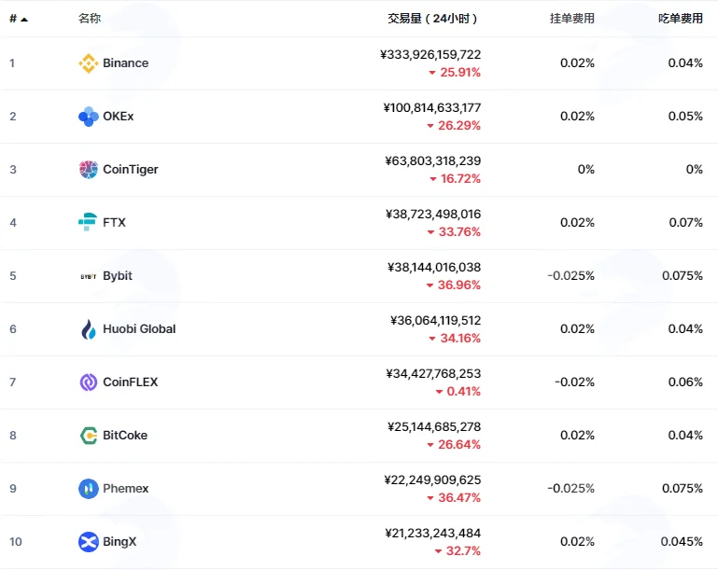Sort by rank using the # arrow

[x=19, y=19]
